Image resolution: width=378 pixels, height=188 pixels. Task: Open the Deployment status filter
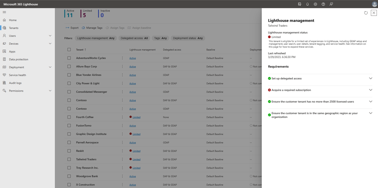188,38
